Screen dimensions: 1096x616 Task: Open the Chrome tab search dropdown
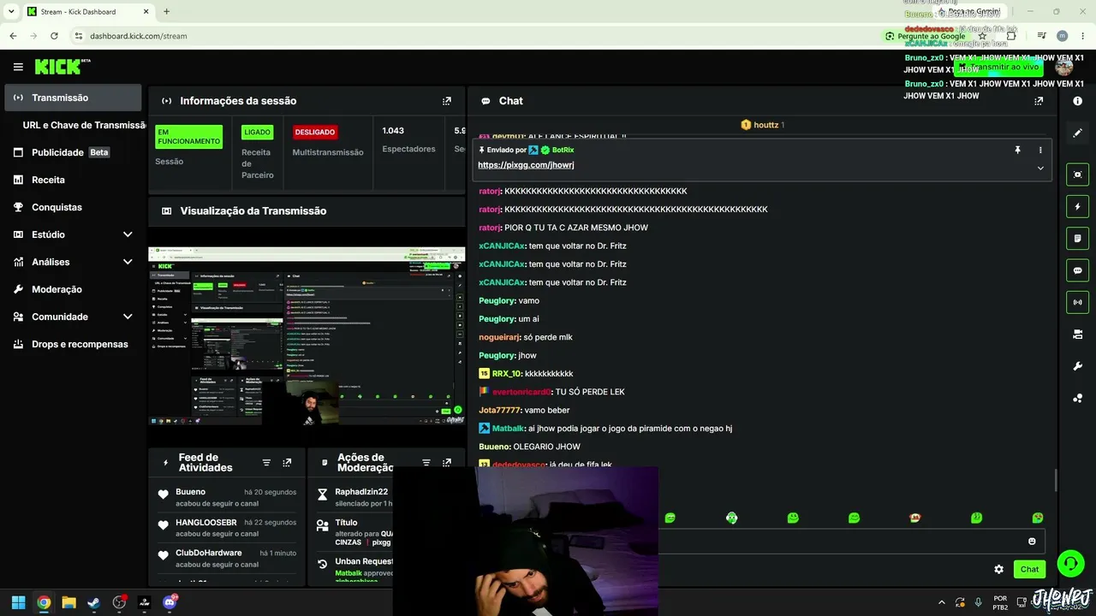click(11, 12)
